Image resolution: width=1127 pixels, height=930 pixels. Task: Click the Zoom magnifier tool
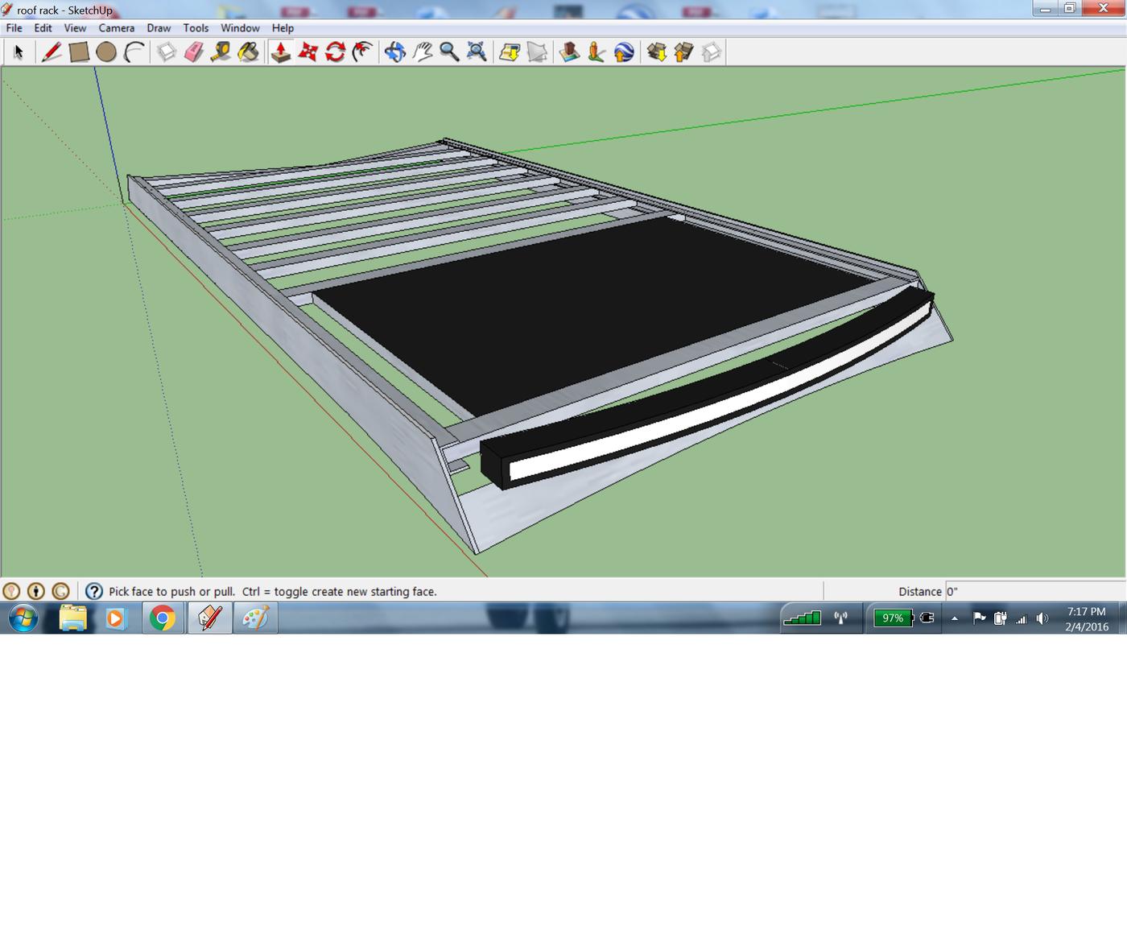[449, 52]
